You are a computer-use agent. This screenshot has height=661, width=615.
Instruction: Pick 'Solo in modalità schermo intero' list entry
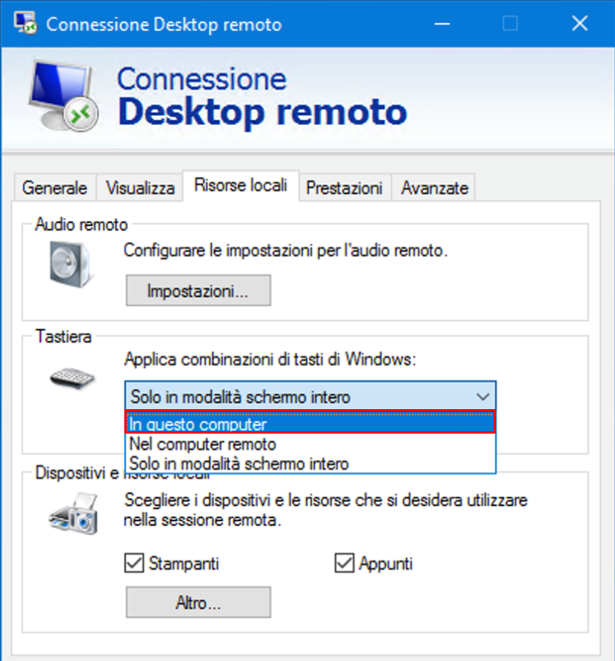311,463
